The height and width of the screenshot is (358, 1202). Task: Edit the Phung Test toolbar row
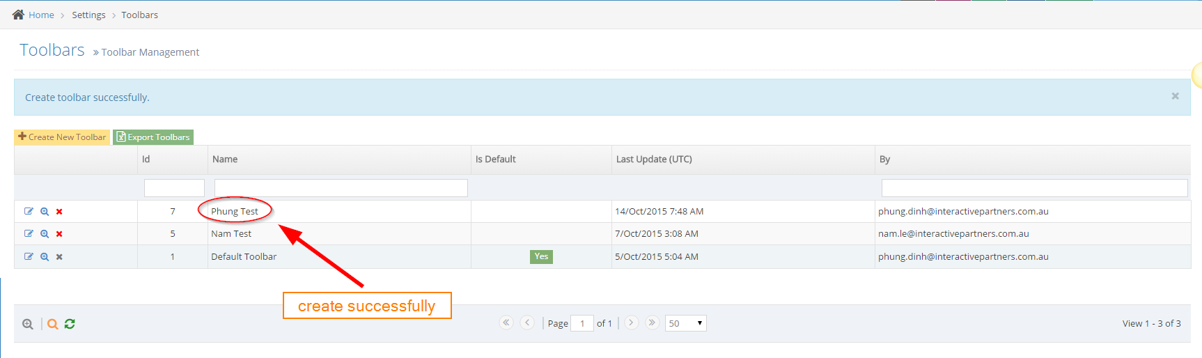click(x=29, y=211)
